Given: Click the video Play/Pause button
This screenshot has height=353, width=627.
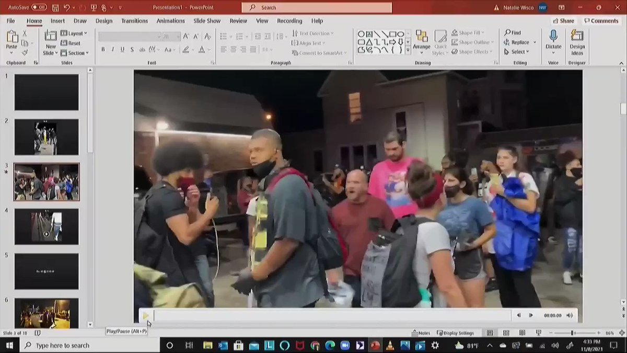Looking at the screenshot, I should (146, 316).
